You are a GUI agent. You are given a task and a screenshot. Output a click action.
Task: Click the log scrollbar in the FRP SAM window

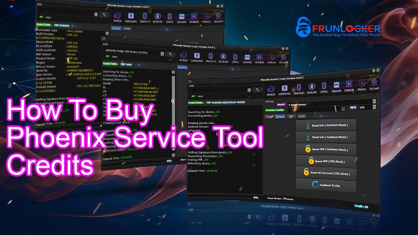[x=173, y=114]
